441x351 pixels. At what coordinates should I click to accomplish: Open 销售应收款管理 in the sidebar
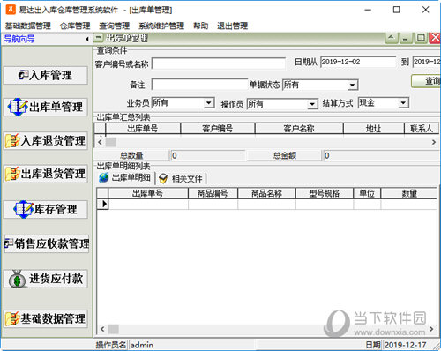pos(47,243)
